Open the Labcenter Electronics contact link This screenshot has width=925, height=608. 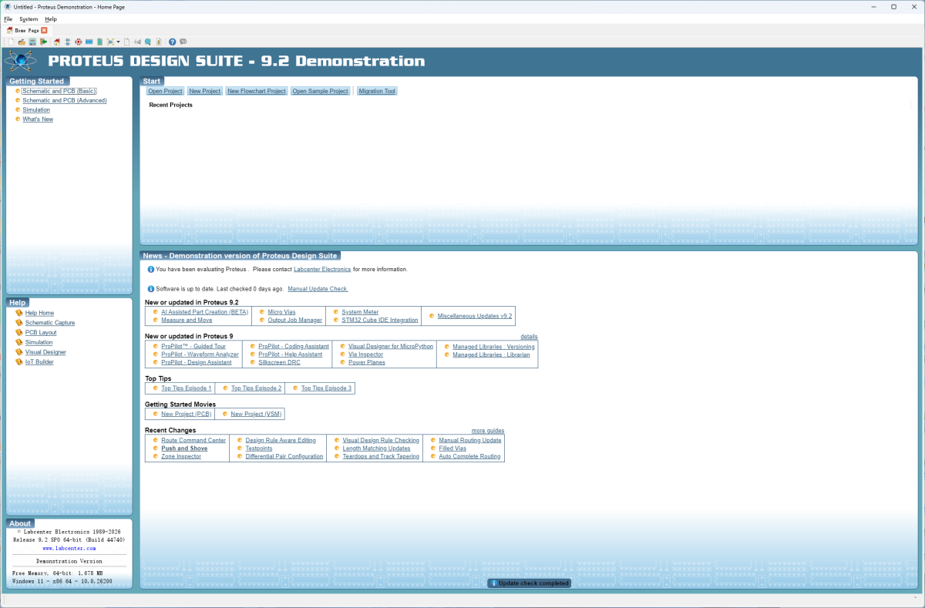pos(322,270)
